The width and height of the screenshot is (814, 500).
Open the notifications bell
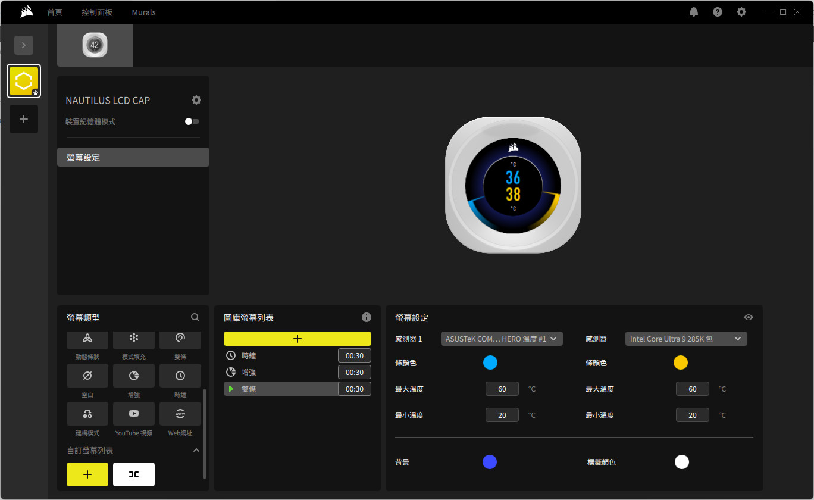(x=694, y=12)
